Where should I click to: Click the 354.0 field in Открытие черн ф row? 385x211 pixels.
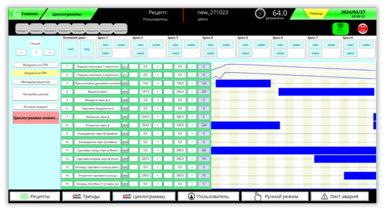coord(145,125)
